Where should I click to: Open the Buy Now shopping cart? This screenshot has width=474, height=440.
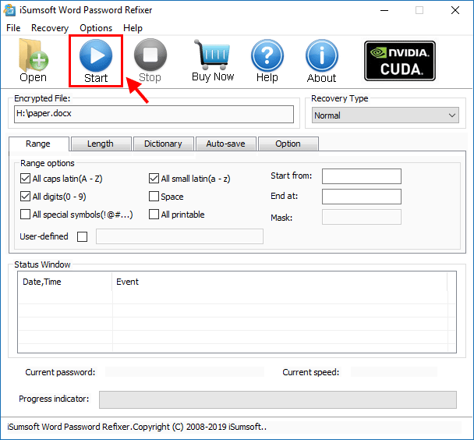click(213, 61)
